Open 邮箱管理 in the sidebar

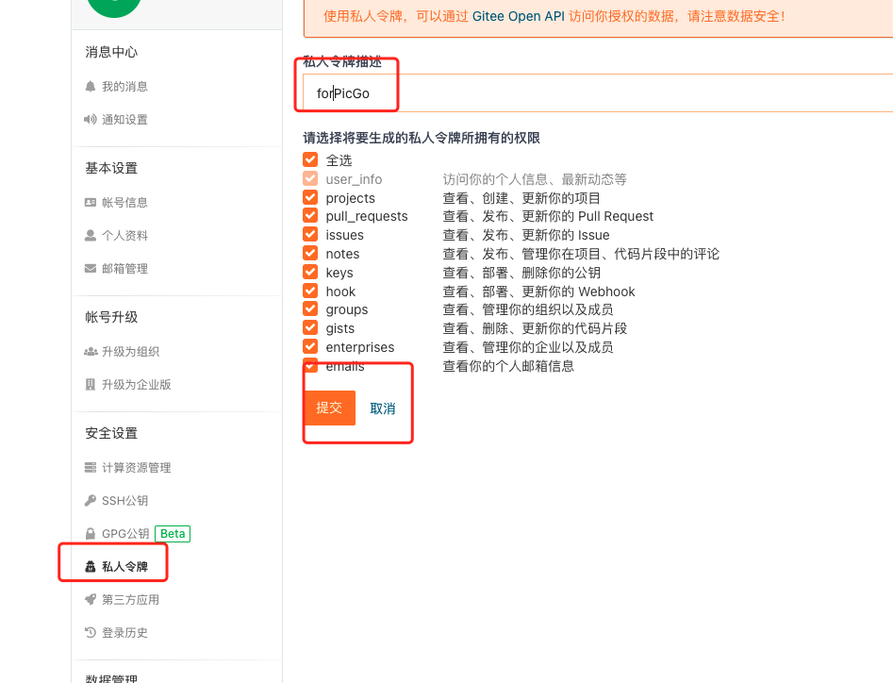click(124, 268)
